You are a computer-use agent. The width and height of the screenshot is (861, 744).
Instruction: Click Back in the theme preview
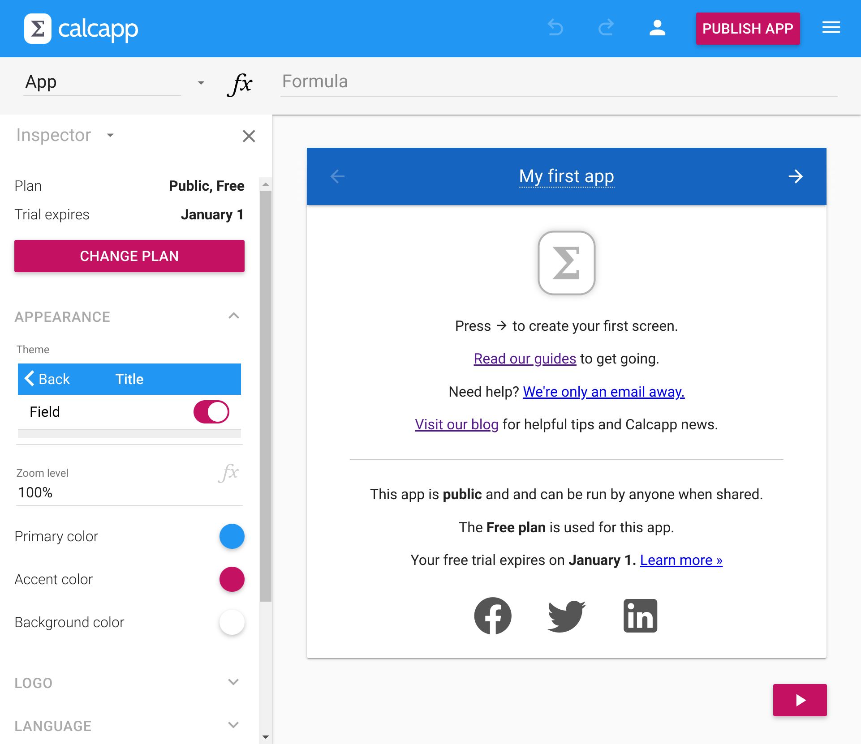point(47,379)
